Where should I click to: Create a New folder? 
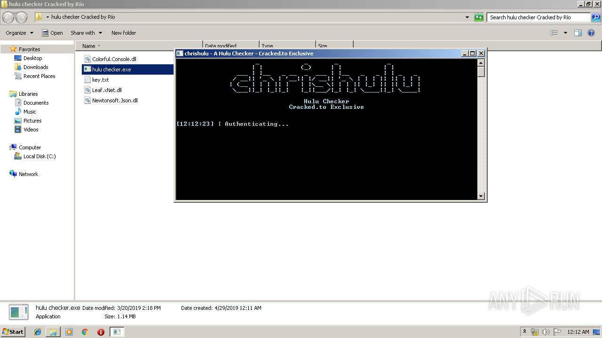point(124,33)
